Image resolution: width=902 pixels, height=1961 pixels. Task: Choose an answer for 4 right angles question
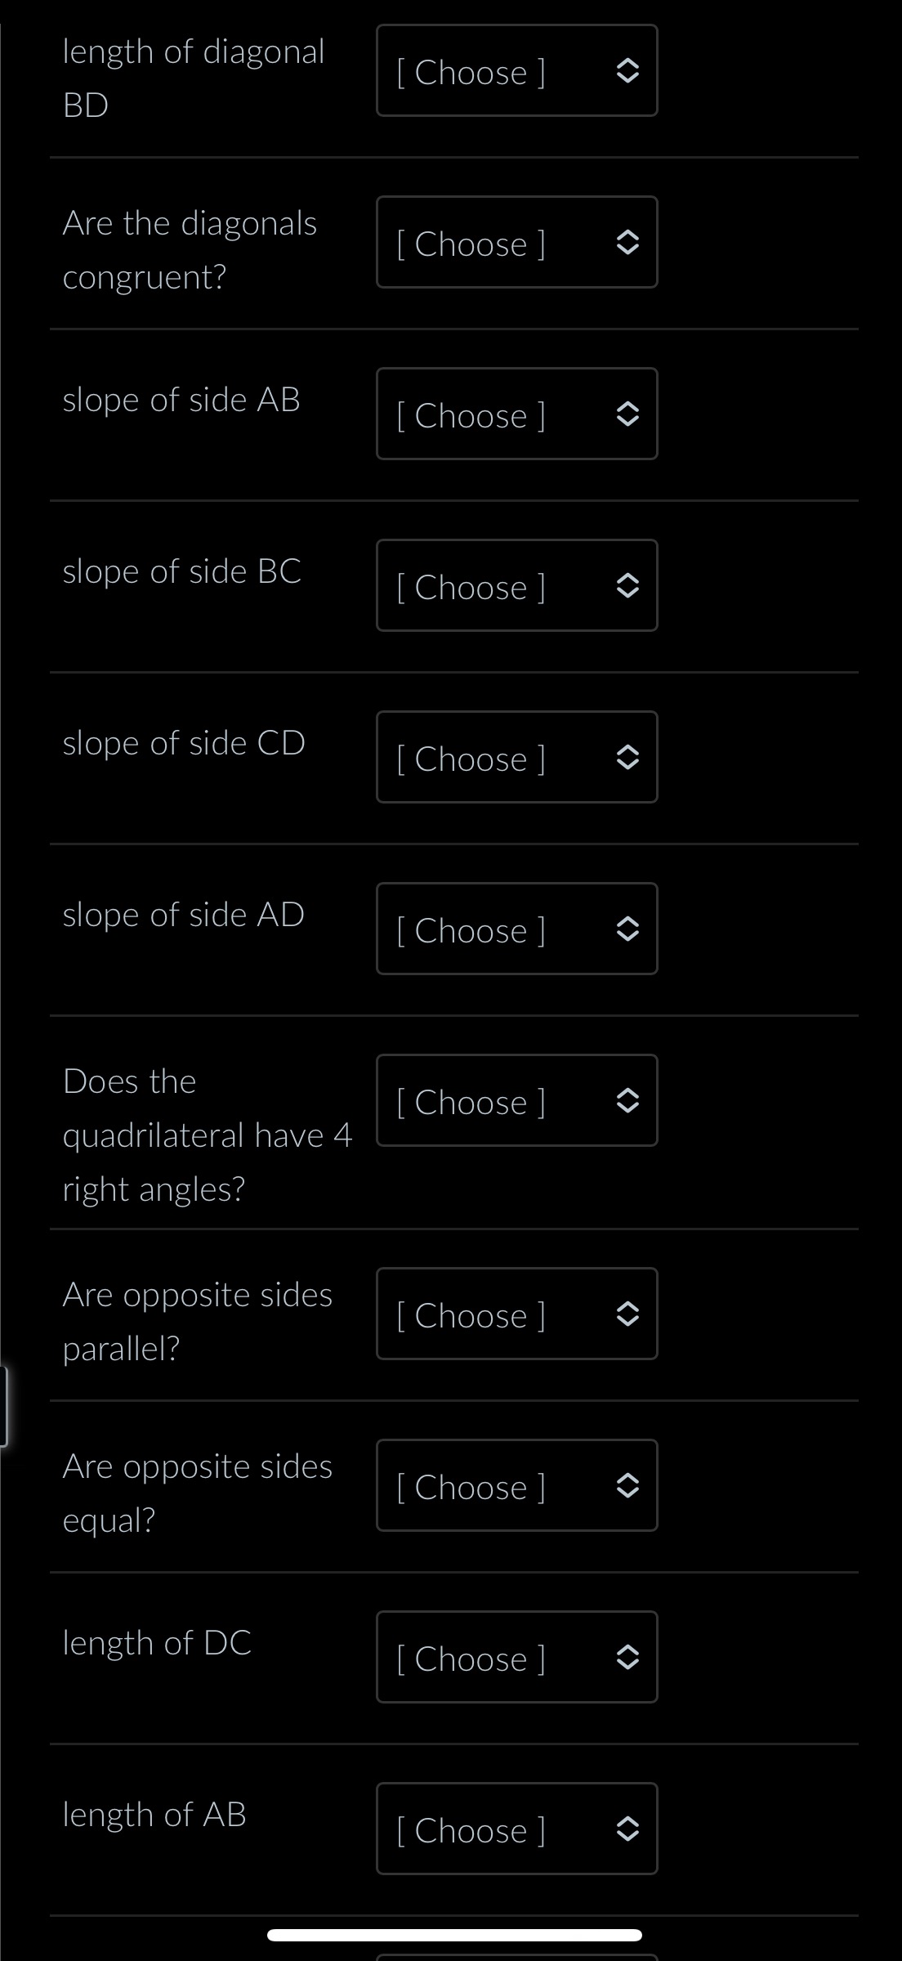516,1100
